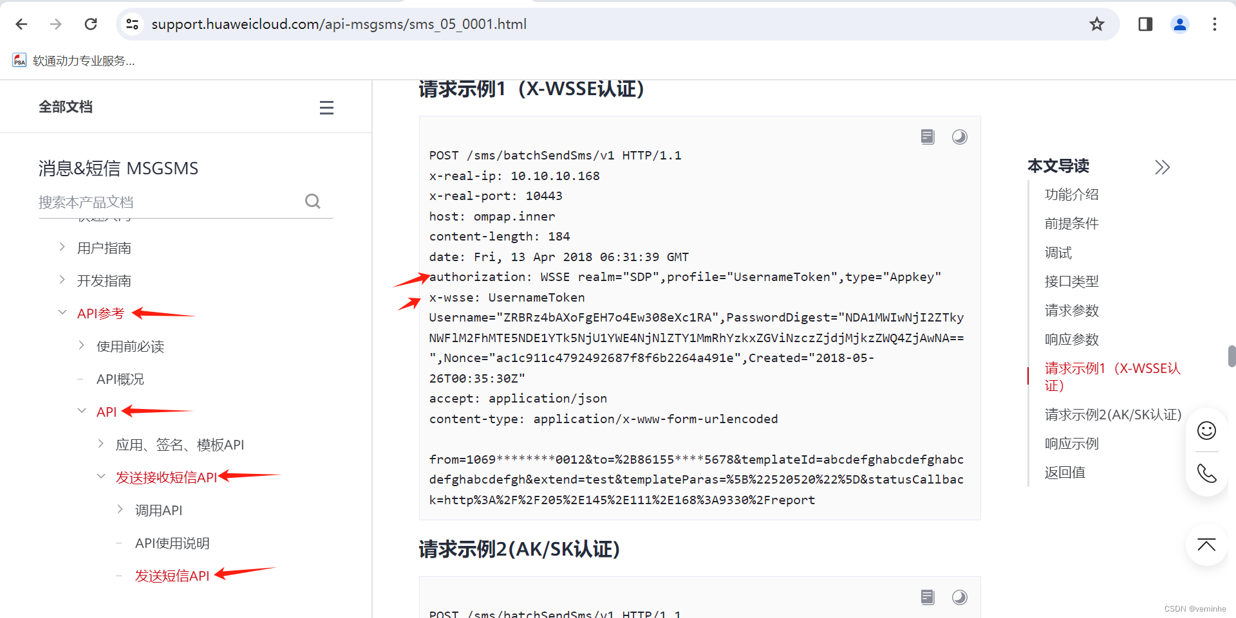Click the 'host: ompap.inner' line
1236x618 pixels.
click(x=492, y=217)
